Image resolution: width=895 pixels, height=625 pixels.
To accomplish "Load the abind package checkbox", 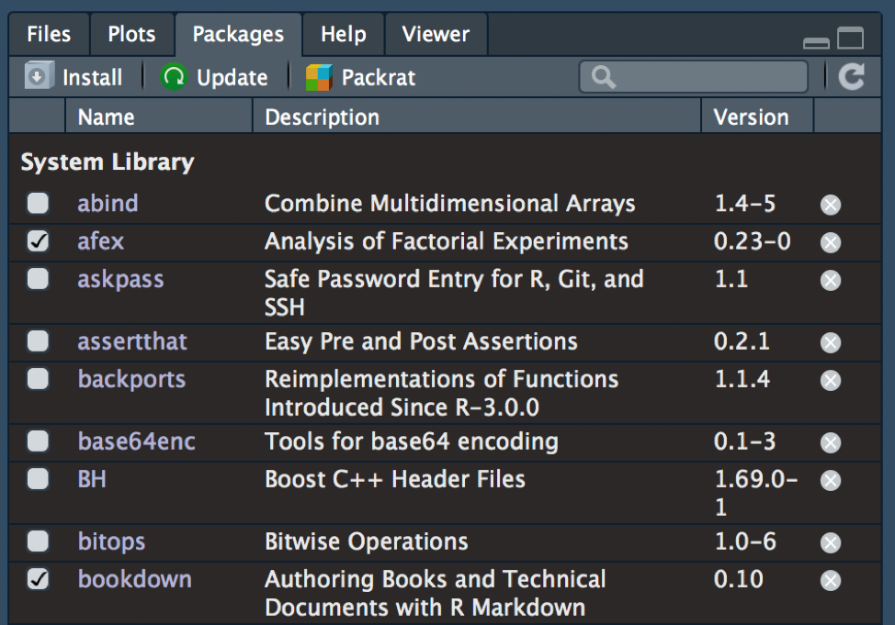I will click(x=38, y=204).
